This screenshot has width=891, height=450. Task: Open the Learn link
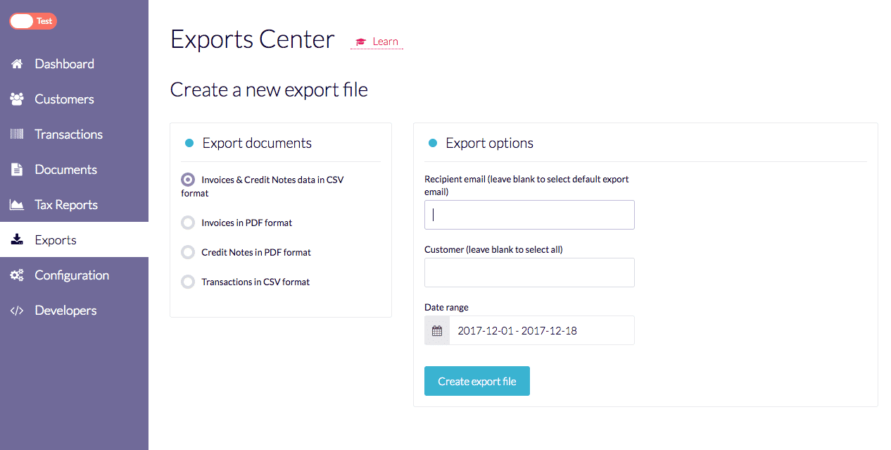(x=377, y=42)
